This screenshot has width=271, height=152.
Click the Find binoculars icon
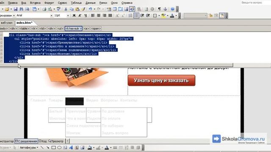22,9
